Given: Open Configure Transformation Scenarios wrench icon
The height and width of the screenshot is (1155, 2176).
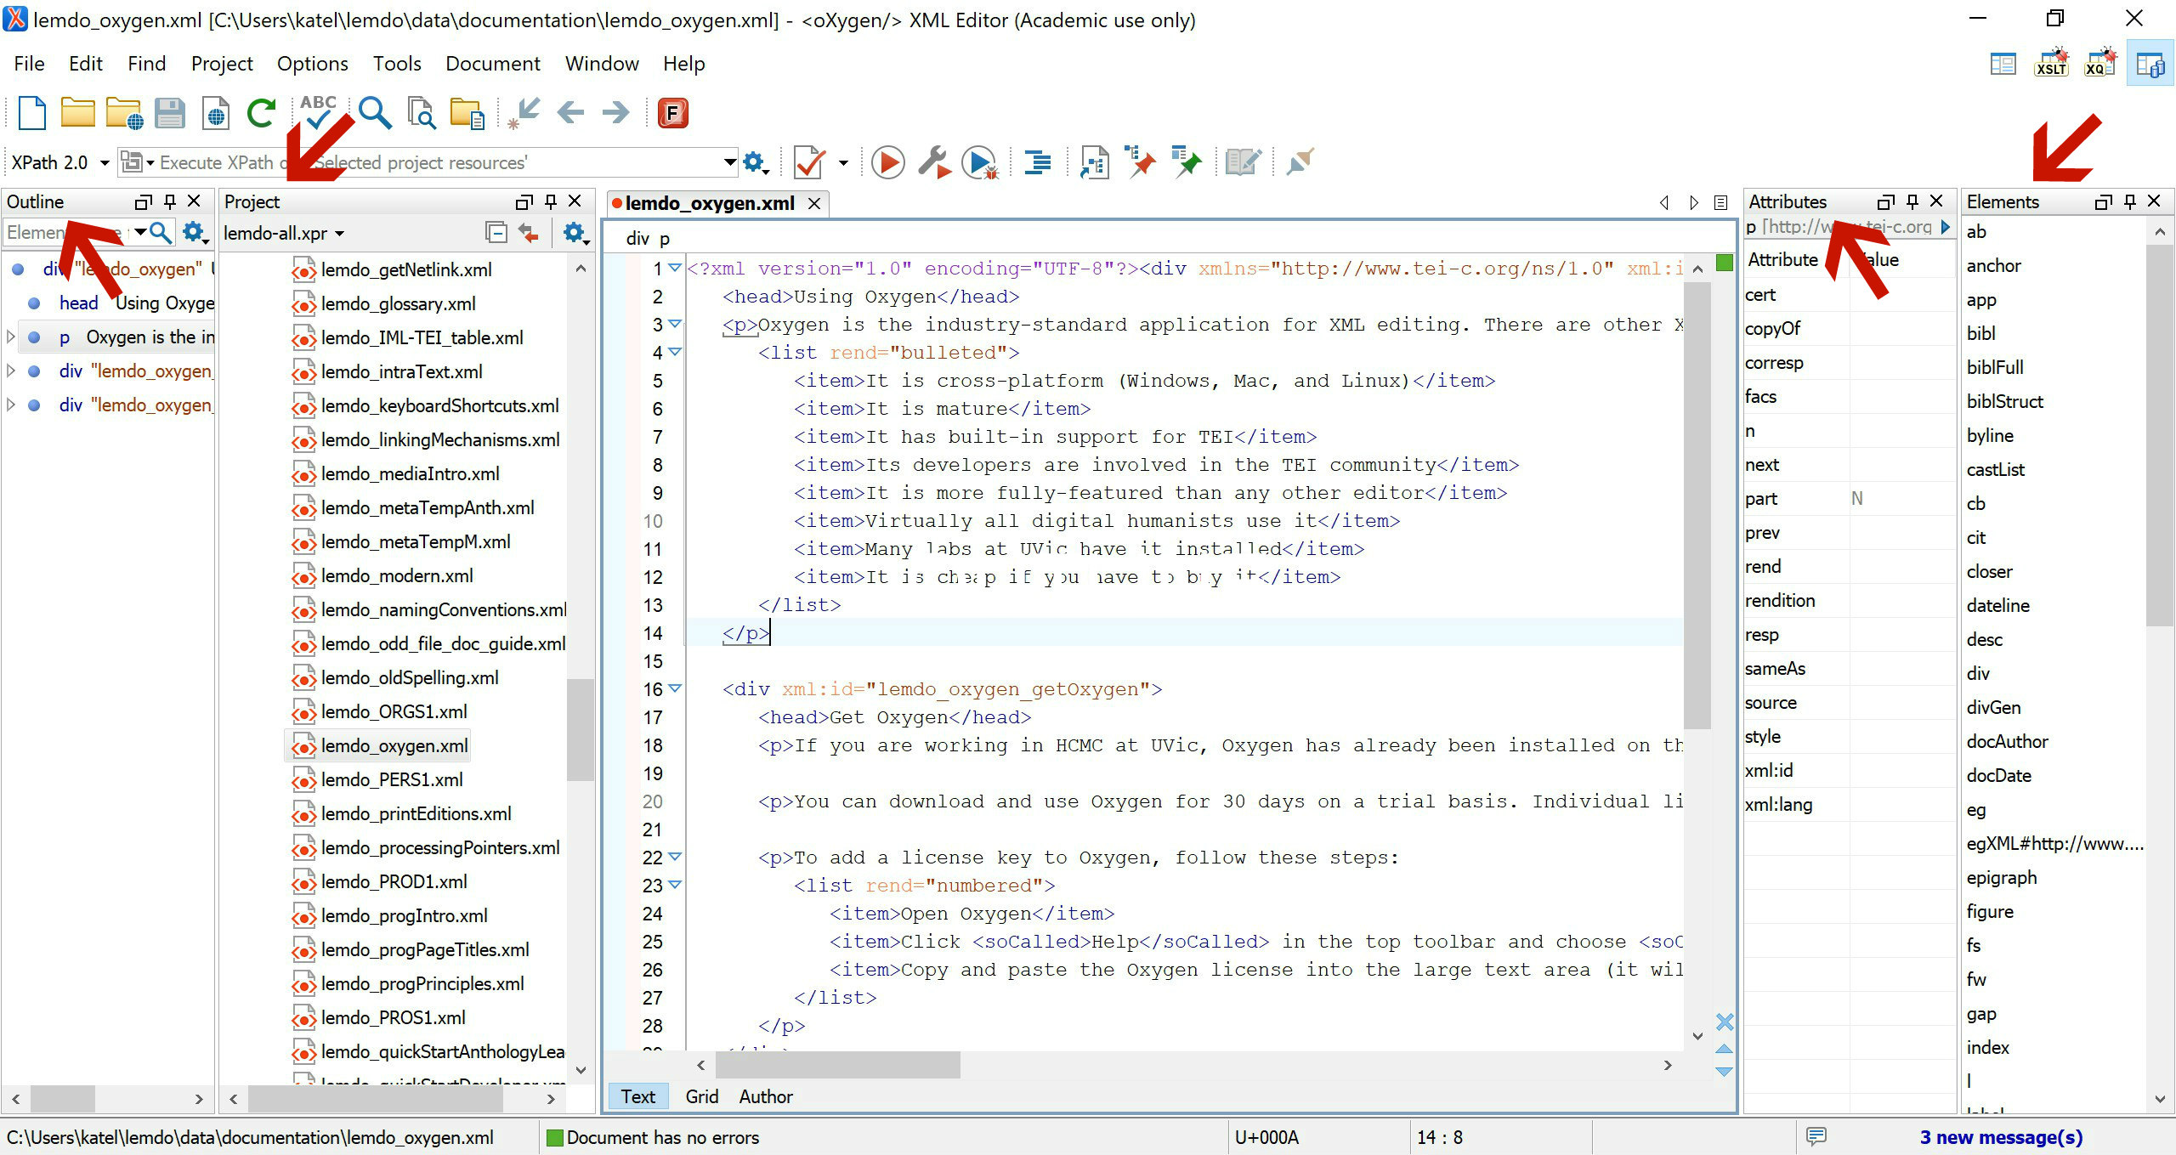Looking at the screenshot, I should tap(933, 161).
